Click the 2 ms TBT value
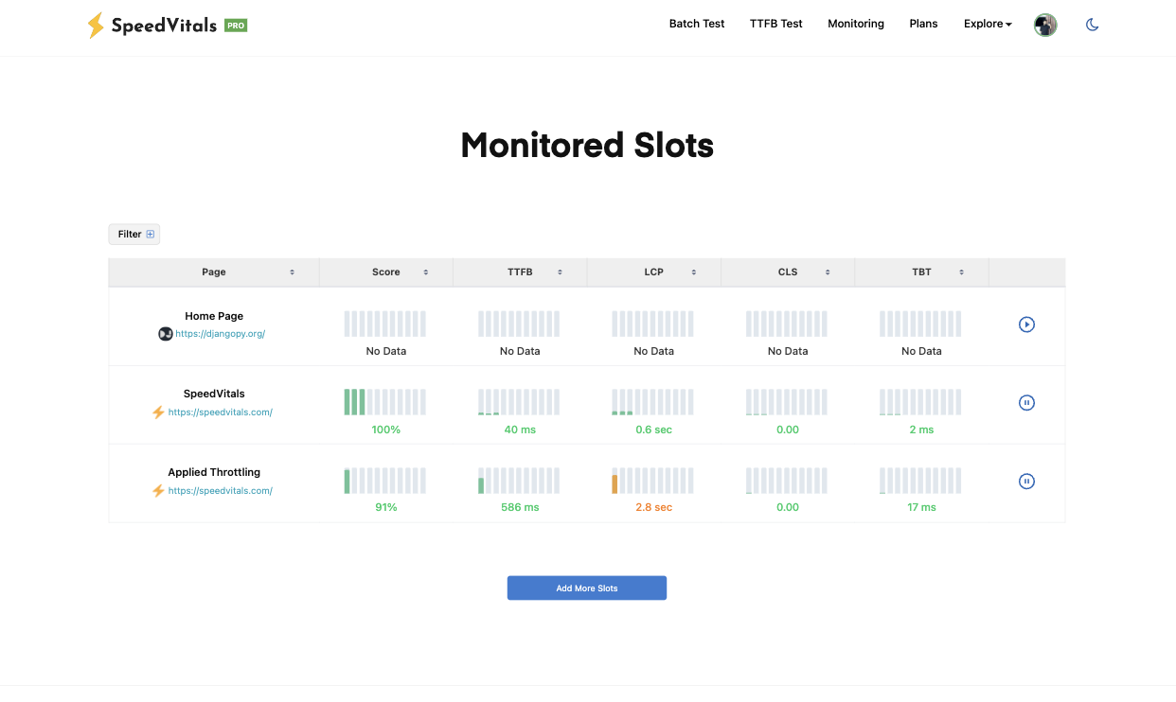The image size is (1176, 702). click(x=922, y=430)
